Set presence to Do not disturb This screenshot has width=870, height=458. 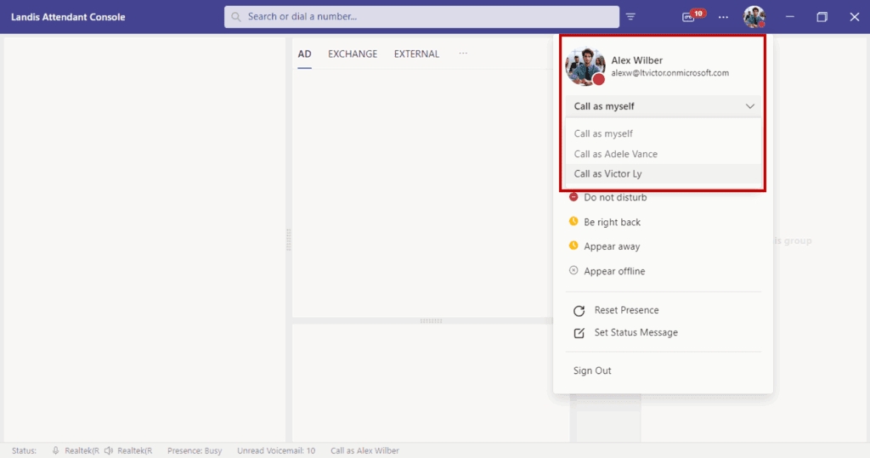(x=614, y=197)
